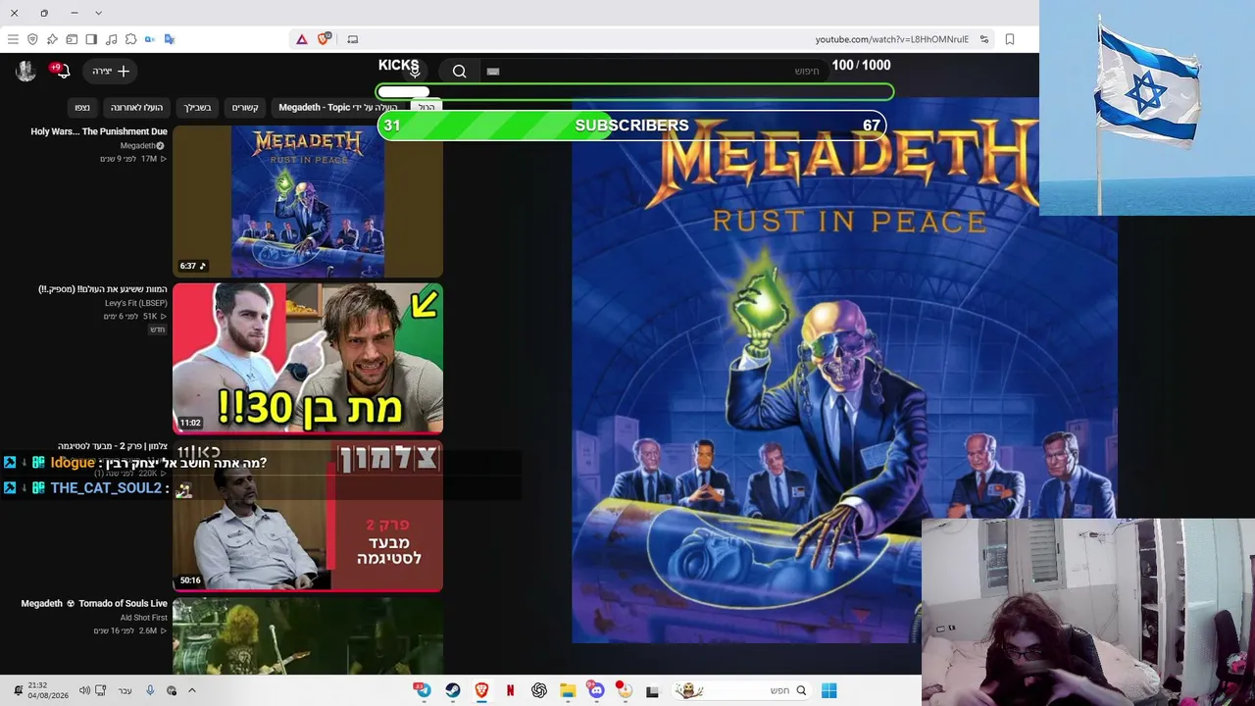Click the Google Translate extension icon
This screenshot has height=706, width=1255.
(x=170, y=39)
